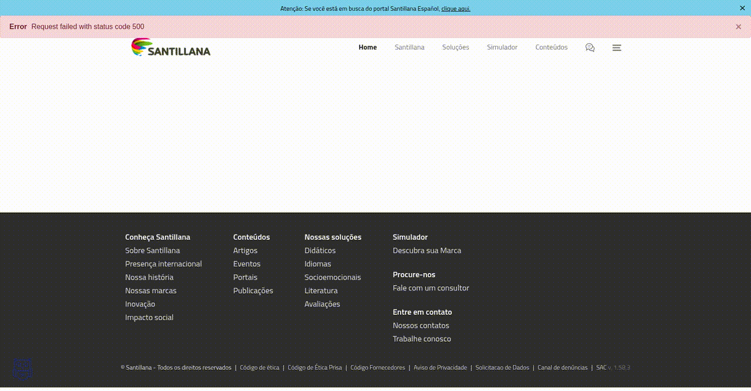Open Portais footer link
This screenshot has width=751, height=391.
coord(245,277)
